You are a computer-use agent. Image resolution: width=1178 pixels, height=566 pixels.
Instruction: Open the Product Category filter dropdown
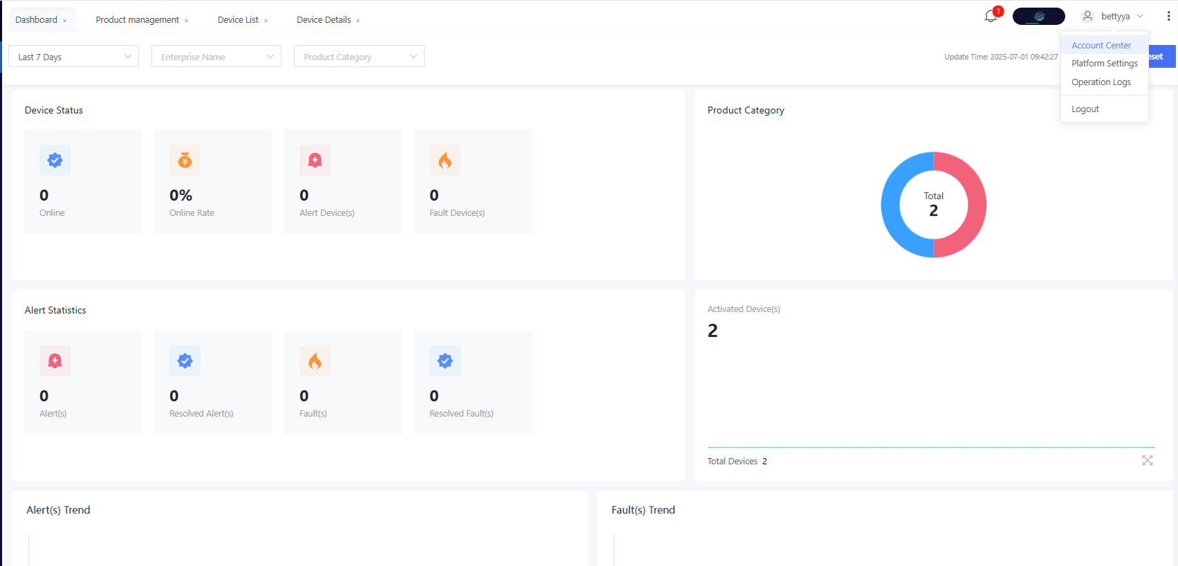pos(359,57)
